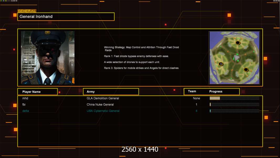This screenshot has width=280, height=158.
Task: Click the Progress column header label
Action: pyautogui.click(x=216, y=91)
